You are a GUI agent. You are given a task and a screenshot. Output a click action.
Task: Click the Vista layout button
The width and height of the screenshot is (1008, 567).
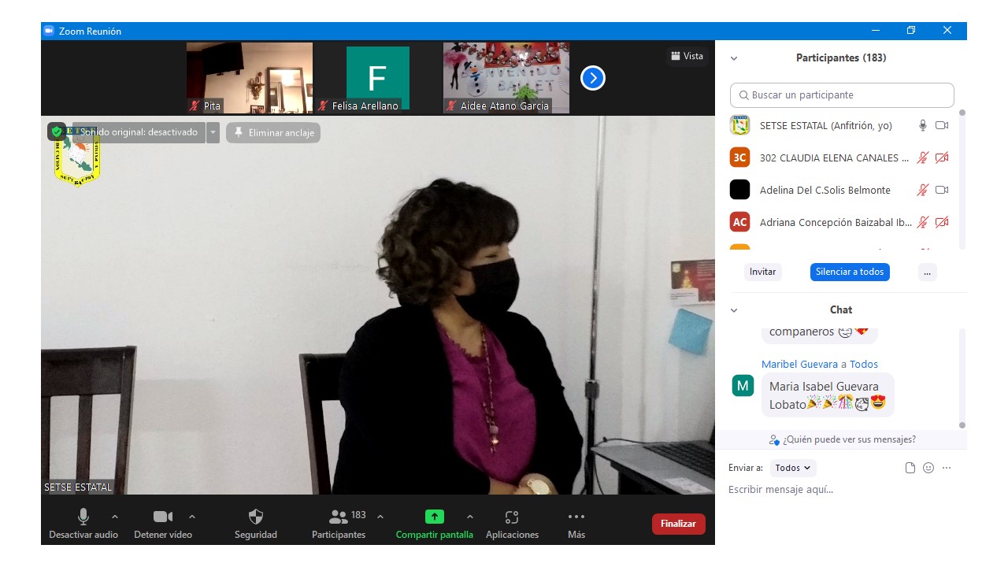[x=687, y=56]
